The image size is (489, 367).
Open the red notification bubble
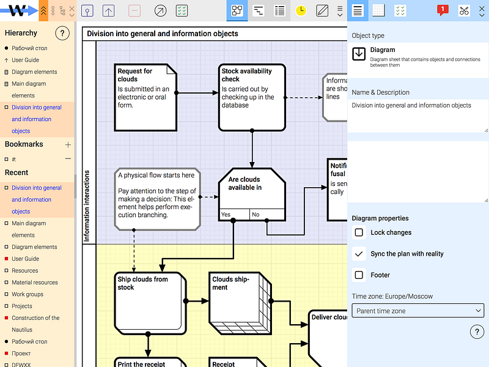(x=443, y=10)
